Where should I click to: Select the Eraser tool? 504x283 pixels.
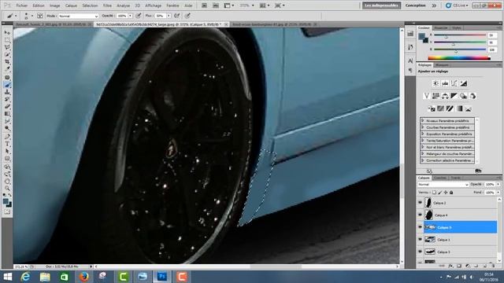pyautogui.click(x=7, y=107)
